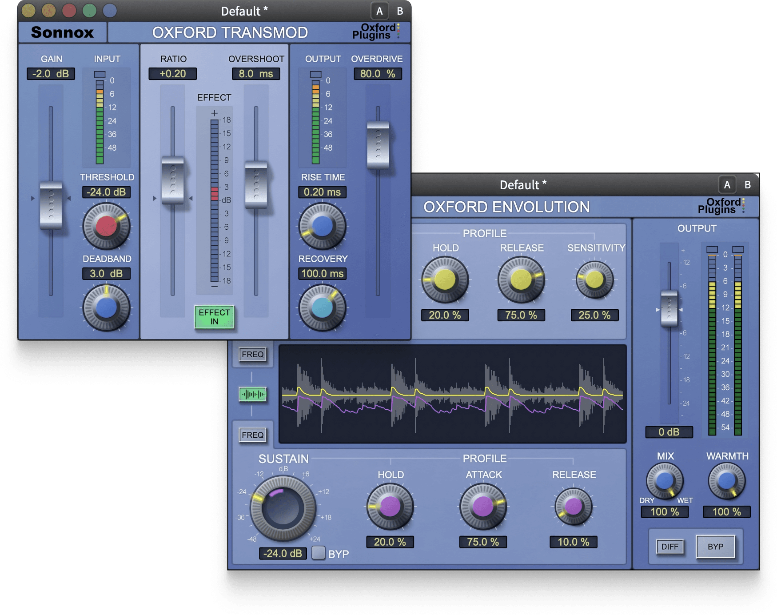777x615 pixels.
Task: Click the Mix dry/wet knob
Action: click(665, 481)
